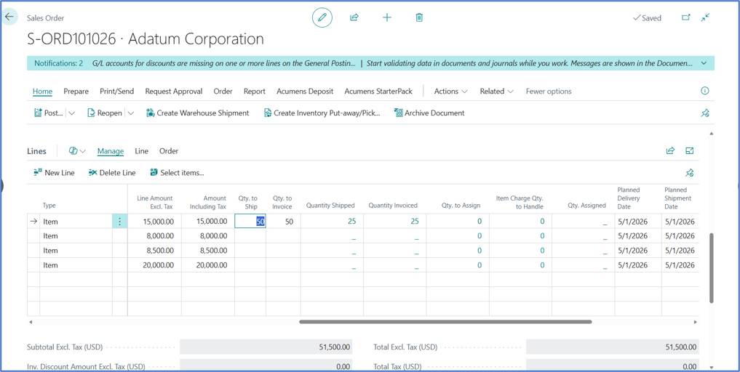Click the Start validating data notification
This screenshot has width=740, height=372.
click(x=530, y=63)
